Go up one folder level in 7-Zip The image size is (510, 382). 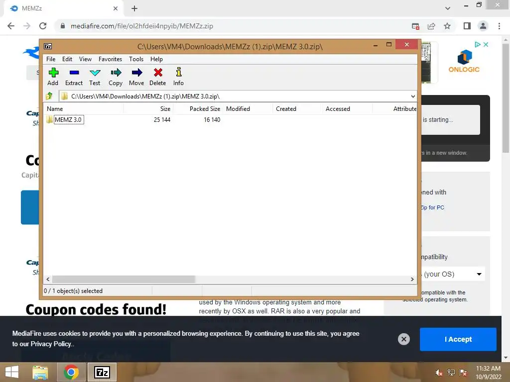pyautogui.click(x=49, y=96)
